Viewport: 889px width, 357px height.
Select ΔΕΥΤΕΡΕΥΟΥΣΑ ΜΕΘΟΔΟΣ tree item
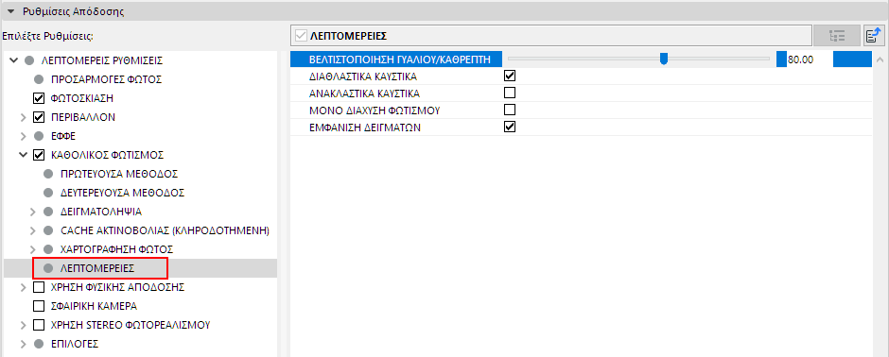[x=122, y=193]
